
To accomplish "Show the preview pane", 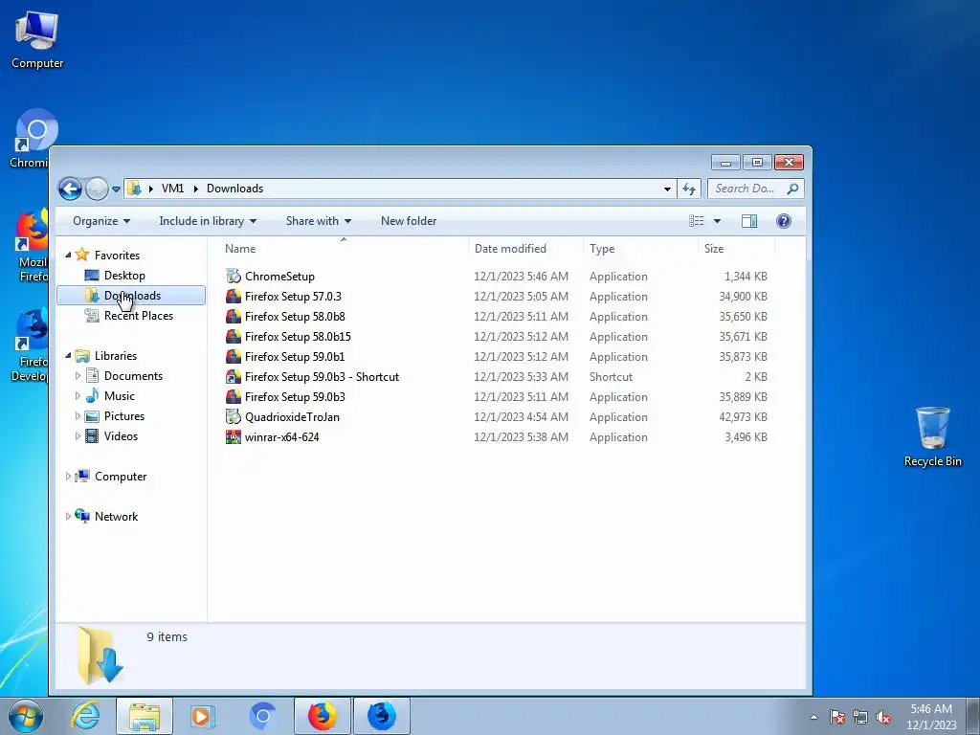I will (x=748, y=221).
